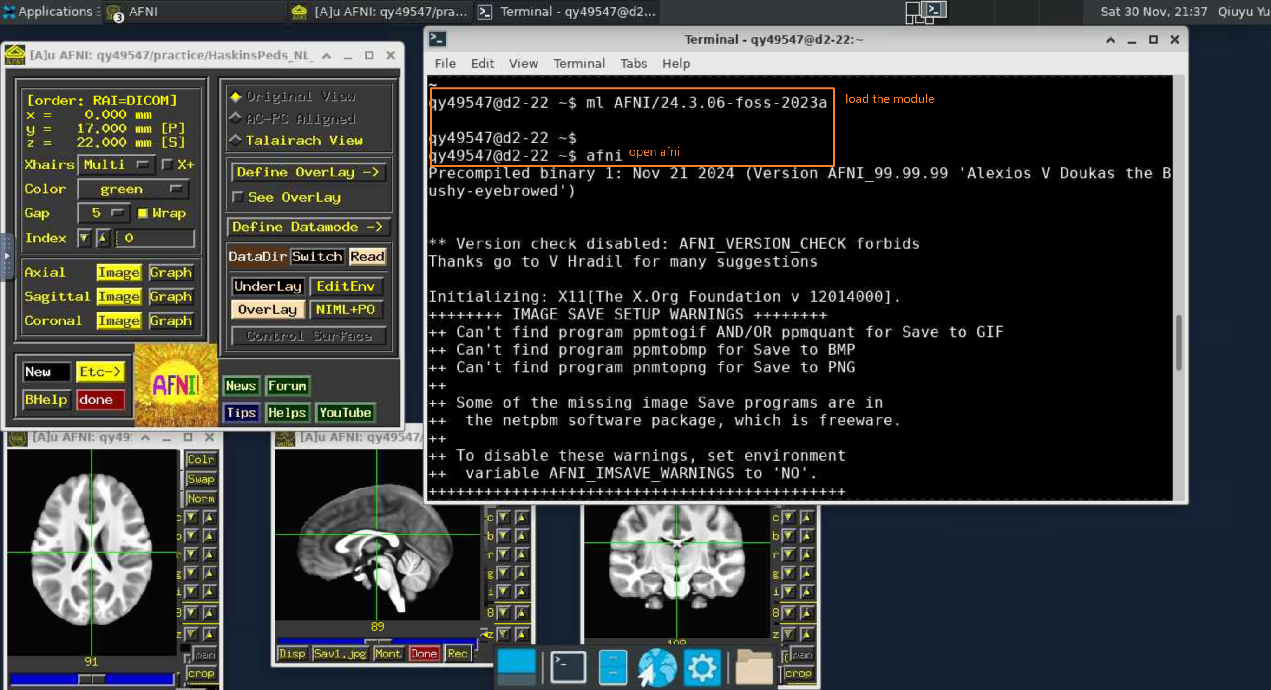Click the AFNI sunflower logo image
This screenshot has width=1271, height=690.
pos(176,385)
